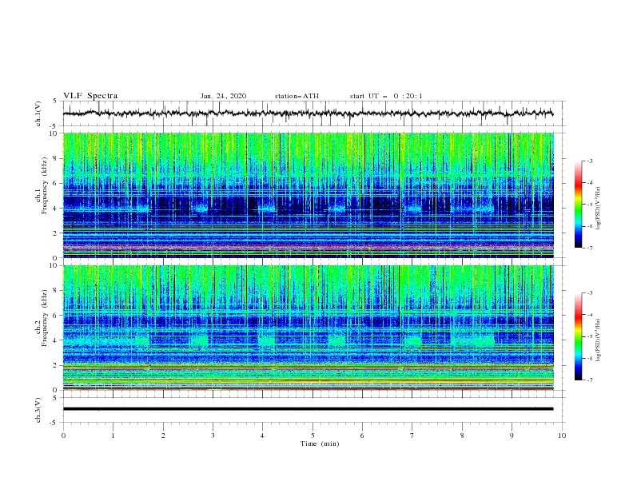Click the "8" kHz tick on ch.1 frequency axis
Viewport: 633px width, 489px height.
[56, 158]
